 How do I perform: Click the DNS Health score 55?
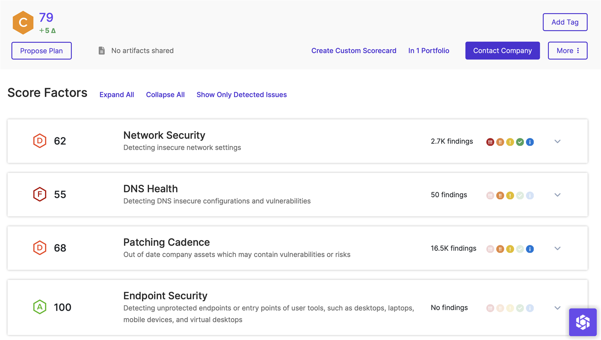pos(60,194)
